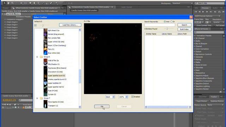This screenshot has width=226, height=127.
Task: Click the RAM Preview icon
Action: point(223,12)
